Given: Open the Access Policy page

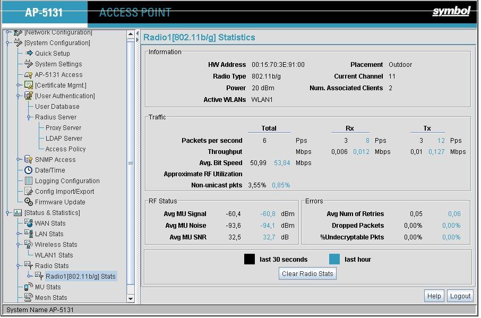Looking at the screenshot, I should coord(66,149).
